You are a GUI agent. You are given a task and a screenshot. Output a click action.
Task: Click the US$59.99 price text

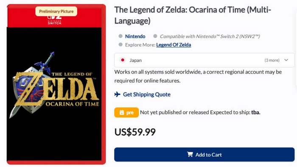click(x=135, y=132)
